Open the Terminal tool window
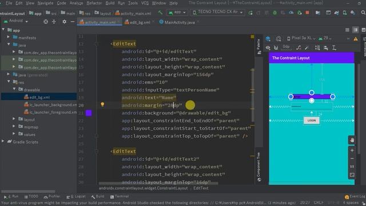 [x=120, y=197]
